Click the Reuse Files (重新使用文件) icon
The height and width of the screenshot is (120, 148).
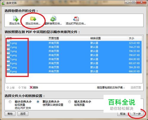(53, 19)
